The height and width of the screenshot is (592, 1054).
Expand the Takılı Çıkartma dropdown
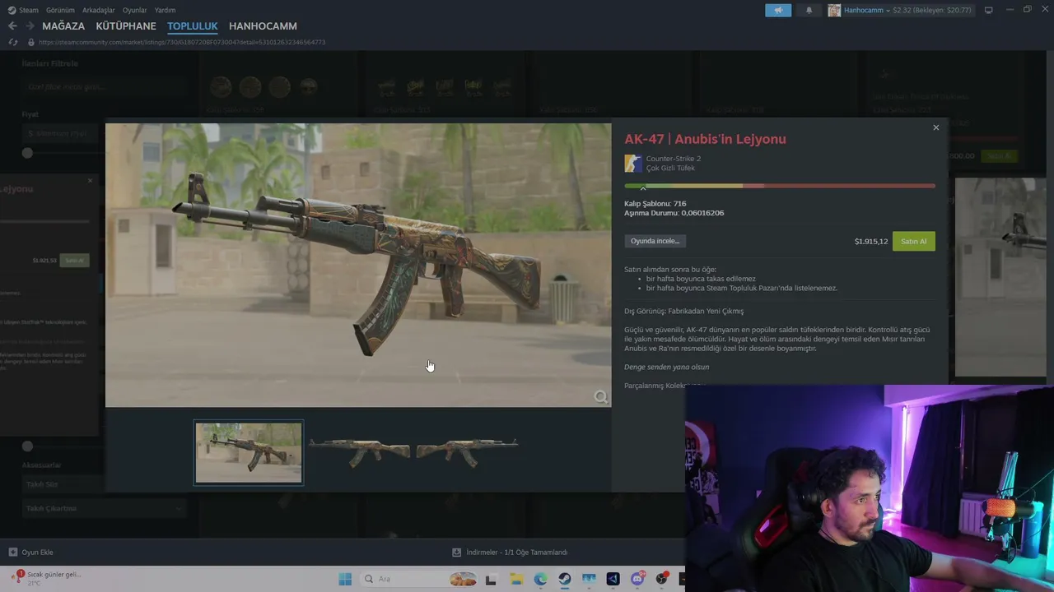click(x=103, y=508)
